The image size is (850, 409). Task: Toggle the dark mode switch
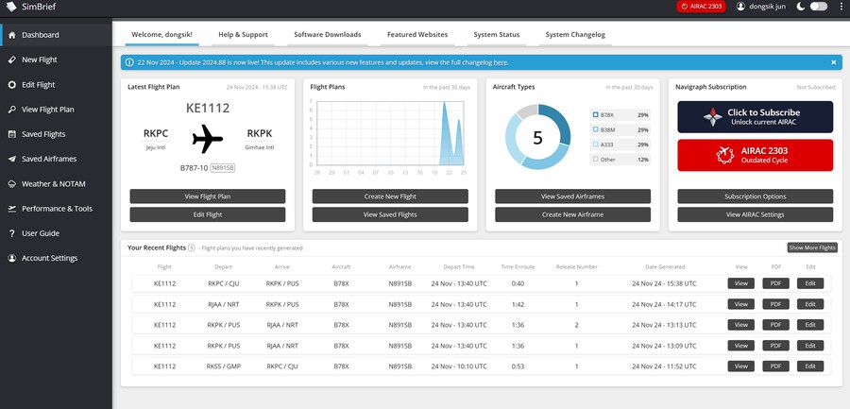pyautogui.click(x=818, y=7)
